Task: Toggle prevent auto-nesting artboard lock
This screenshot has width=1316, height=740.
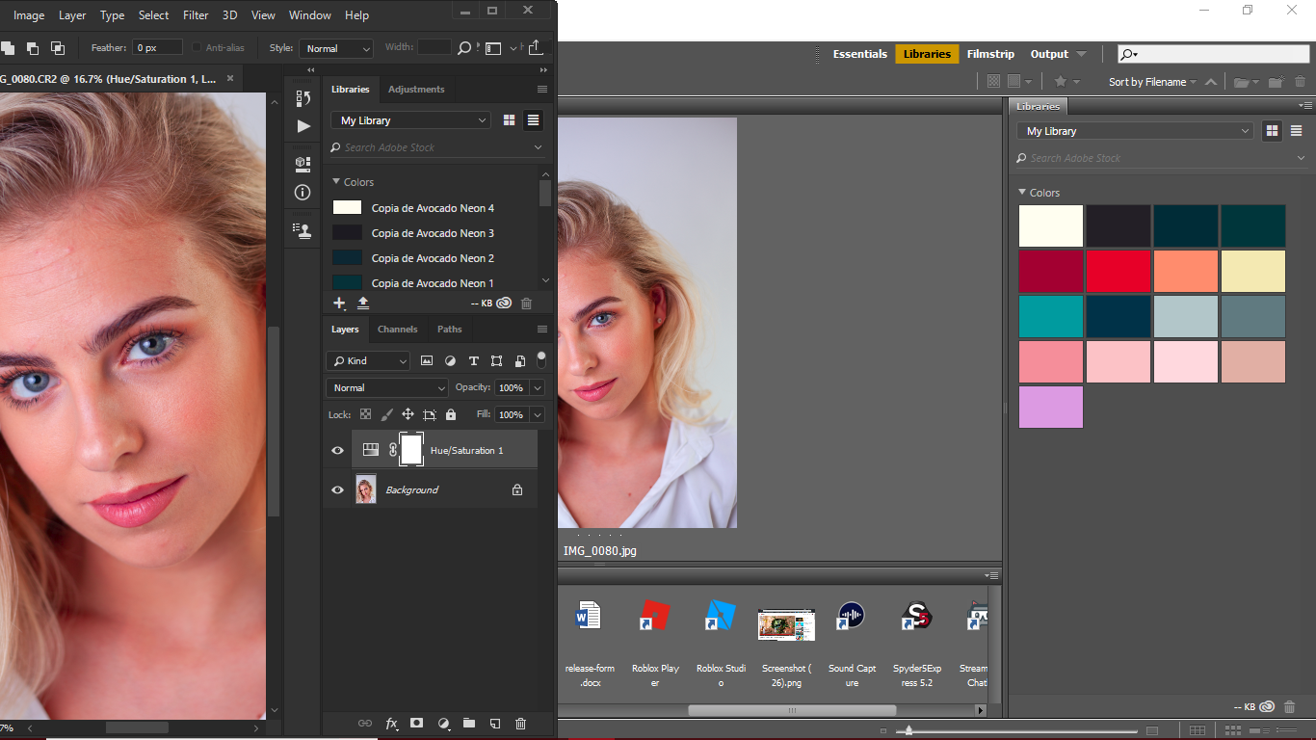Action: [430, 414]
